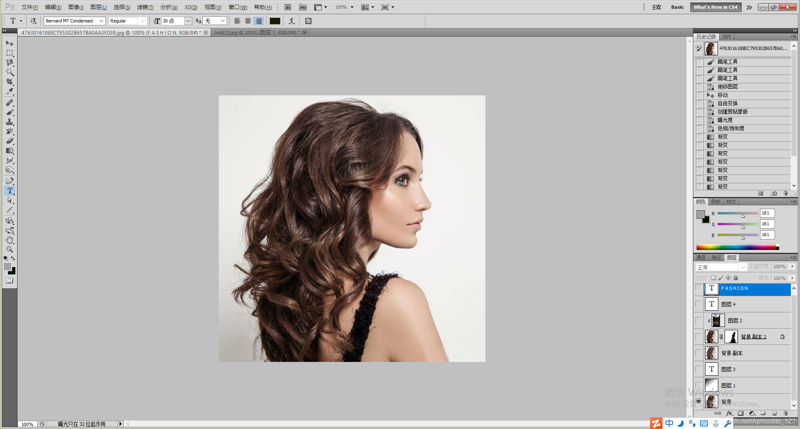800x429 pixels.
Task: Select the Brush tool in toolbox
Action: pyautogui.click(x=10, y=112)
